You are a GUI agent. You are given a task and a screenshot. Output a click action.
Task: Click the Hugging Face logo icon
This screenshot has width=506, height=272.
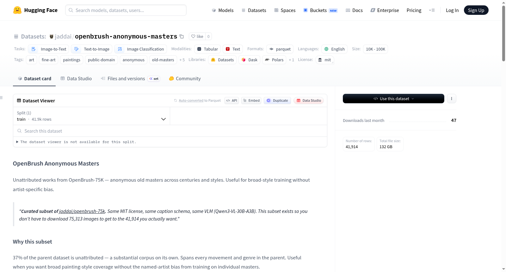pos(17,10)
